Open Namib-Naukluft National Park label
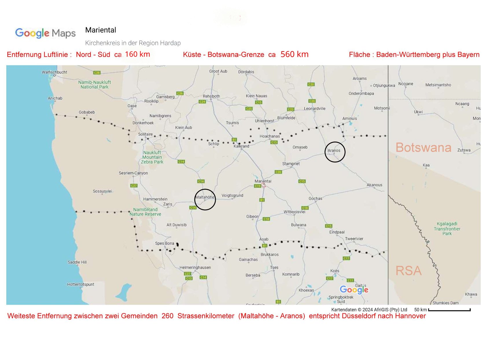This screenshot has width=487, height=344. (x=95, y=84)
